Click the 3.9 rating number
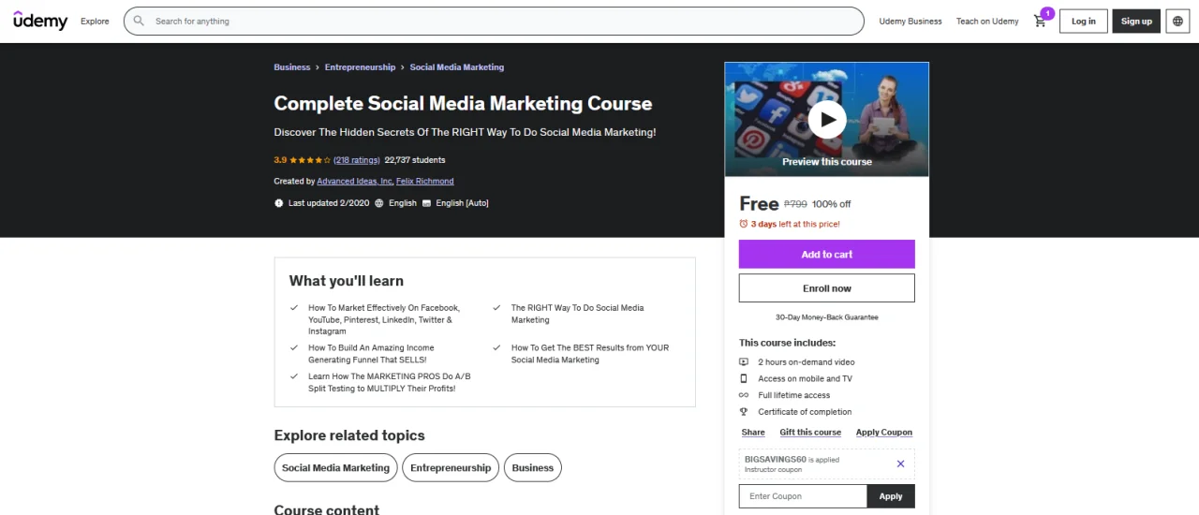The width and height of the screenshot is (1199, 515). click(280, 160)
